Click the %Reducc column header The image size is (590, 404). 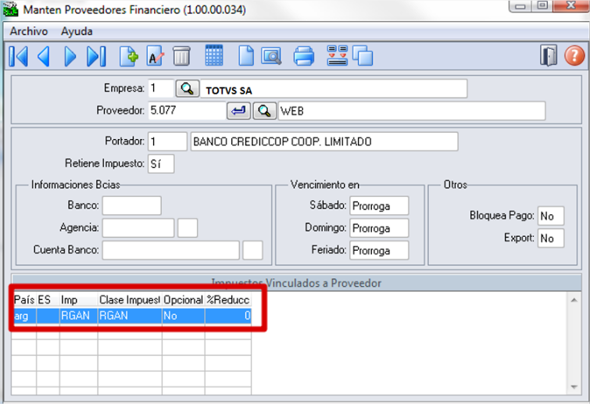tap(228, 300)
